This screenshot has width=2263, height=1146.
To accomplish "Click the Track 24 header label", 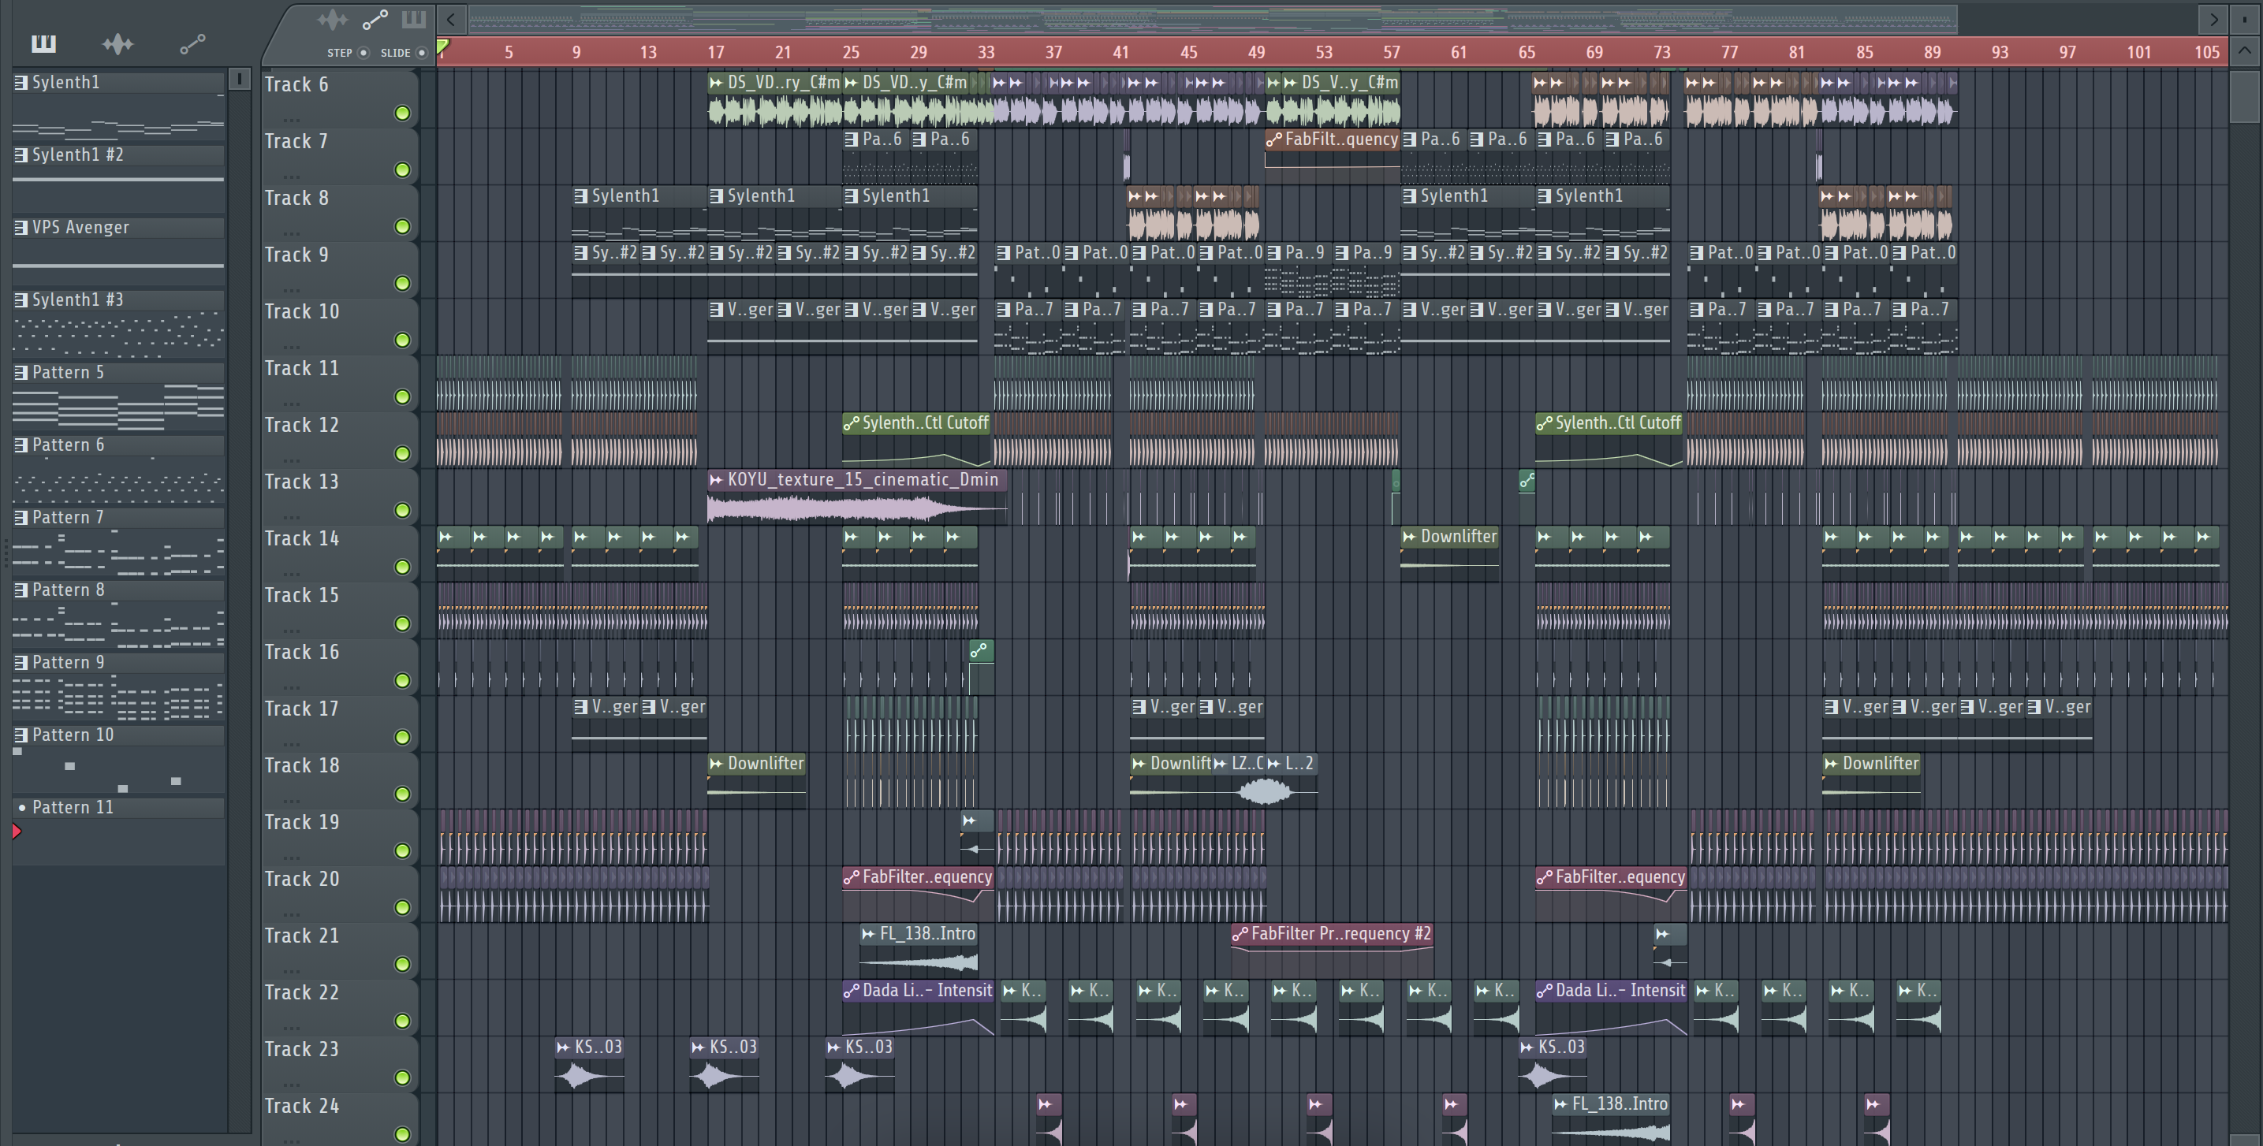I will (x=301, y=1107).
